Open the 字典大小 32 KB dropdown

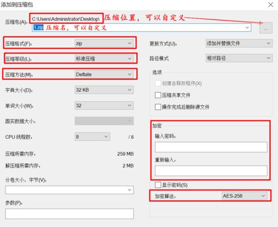[104, 90]
